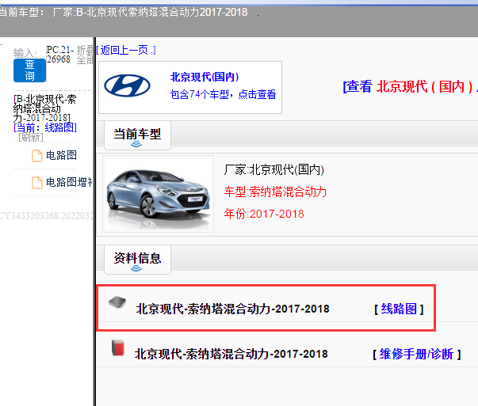
Task: Click the blue 查询 search button
Action: pyautogui.click(x=29, y=70)
